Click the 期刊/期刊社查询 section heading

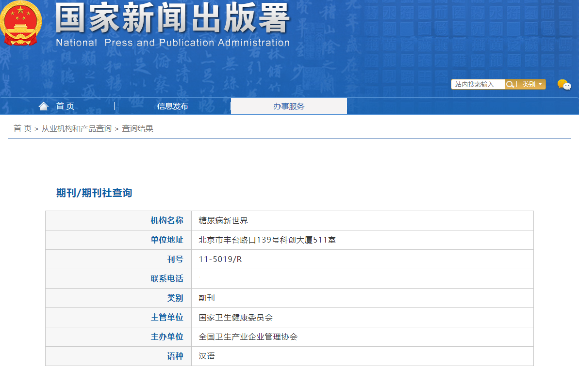(94, 193)
